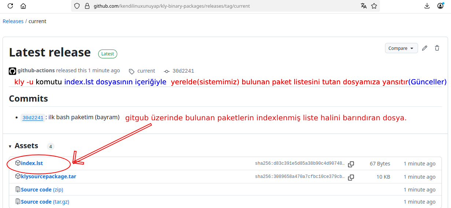Copy the sha256 hash for klysourcepackage.tar
Viewport: 451px width, 208px height.
(x=351, y=177)
